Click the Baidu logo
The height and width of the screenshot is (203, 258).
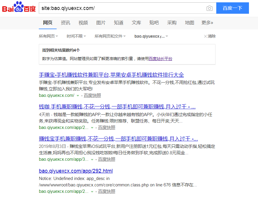[19, 7]
